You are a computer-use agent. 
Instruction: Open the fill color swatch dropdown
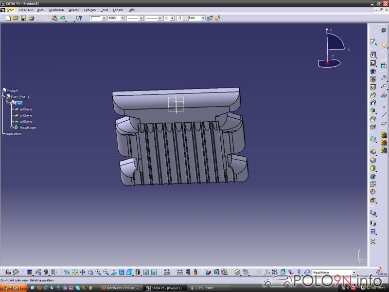104,18
